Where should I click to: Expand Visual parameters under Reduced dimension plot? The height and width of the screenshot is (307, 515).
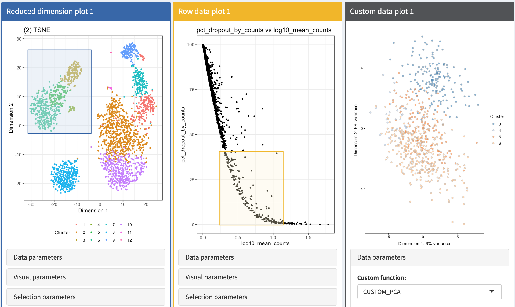pyautogui.click(x=86, y=277)
